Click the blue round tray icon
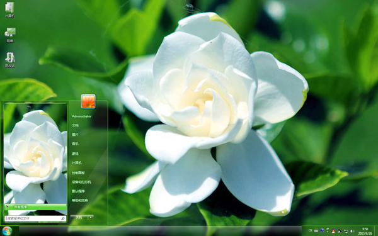378x236 pixels. 322,231
